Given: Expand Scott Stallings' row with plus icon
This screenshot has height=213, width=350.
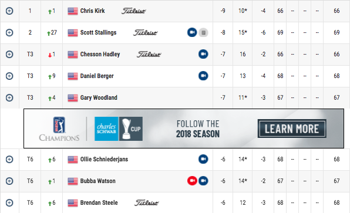Looking at the screenshot, I should coord(9,32).
